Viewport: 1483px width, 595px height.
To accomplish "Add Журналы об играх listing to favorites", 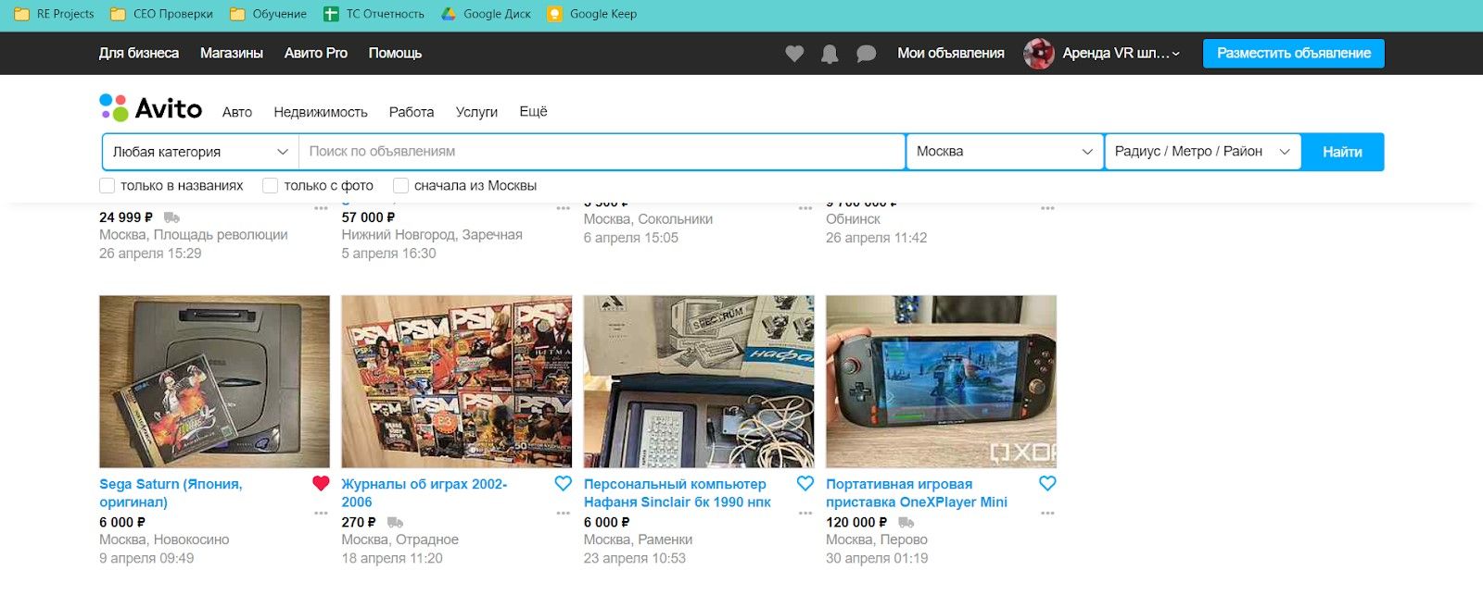I will (563, 483).
